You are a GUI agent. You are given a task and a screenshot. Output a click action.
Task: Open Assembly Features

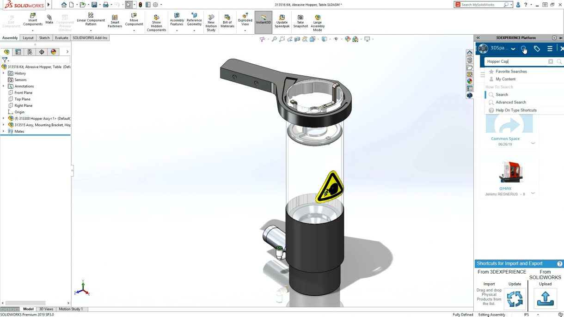pos(177,20)
